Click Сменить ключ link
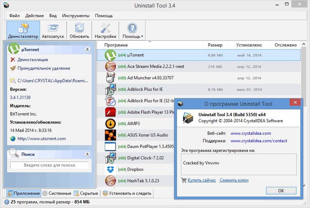 234,180
